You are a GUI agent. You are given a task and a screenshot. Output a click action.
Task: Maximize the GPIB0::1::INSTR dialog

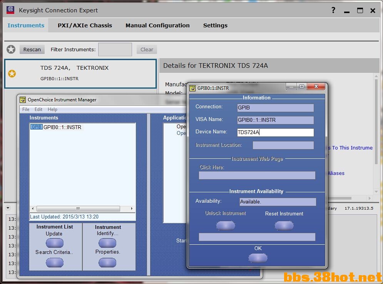(302, 86)
